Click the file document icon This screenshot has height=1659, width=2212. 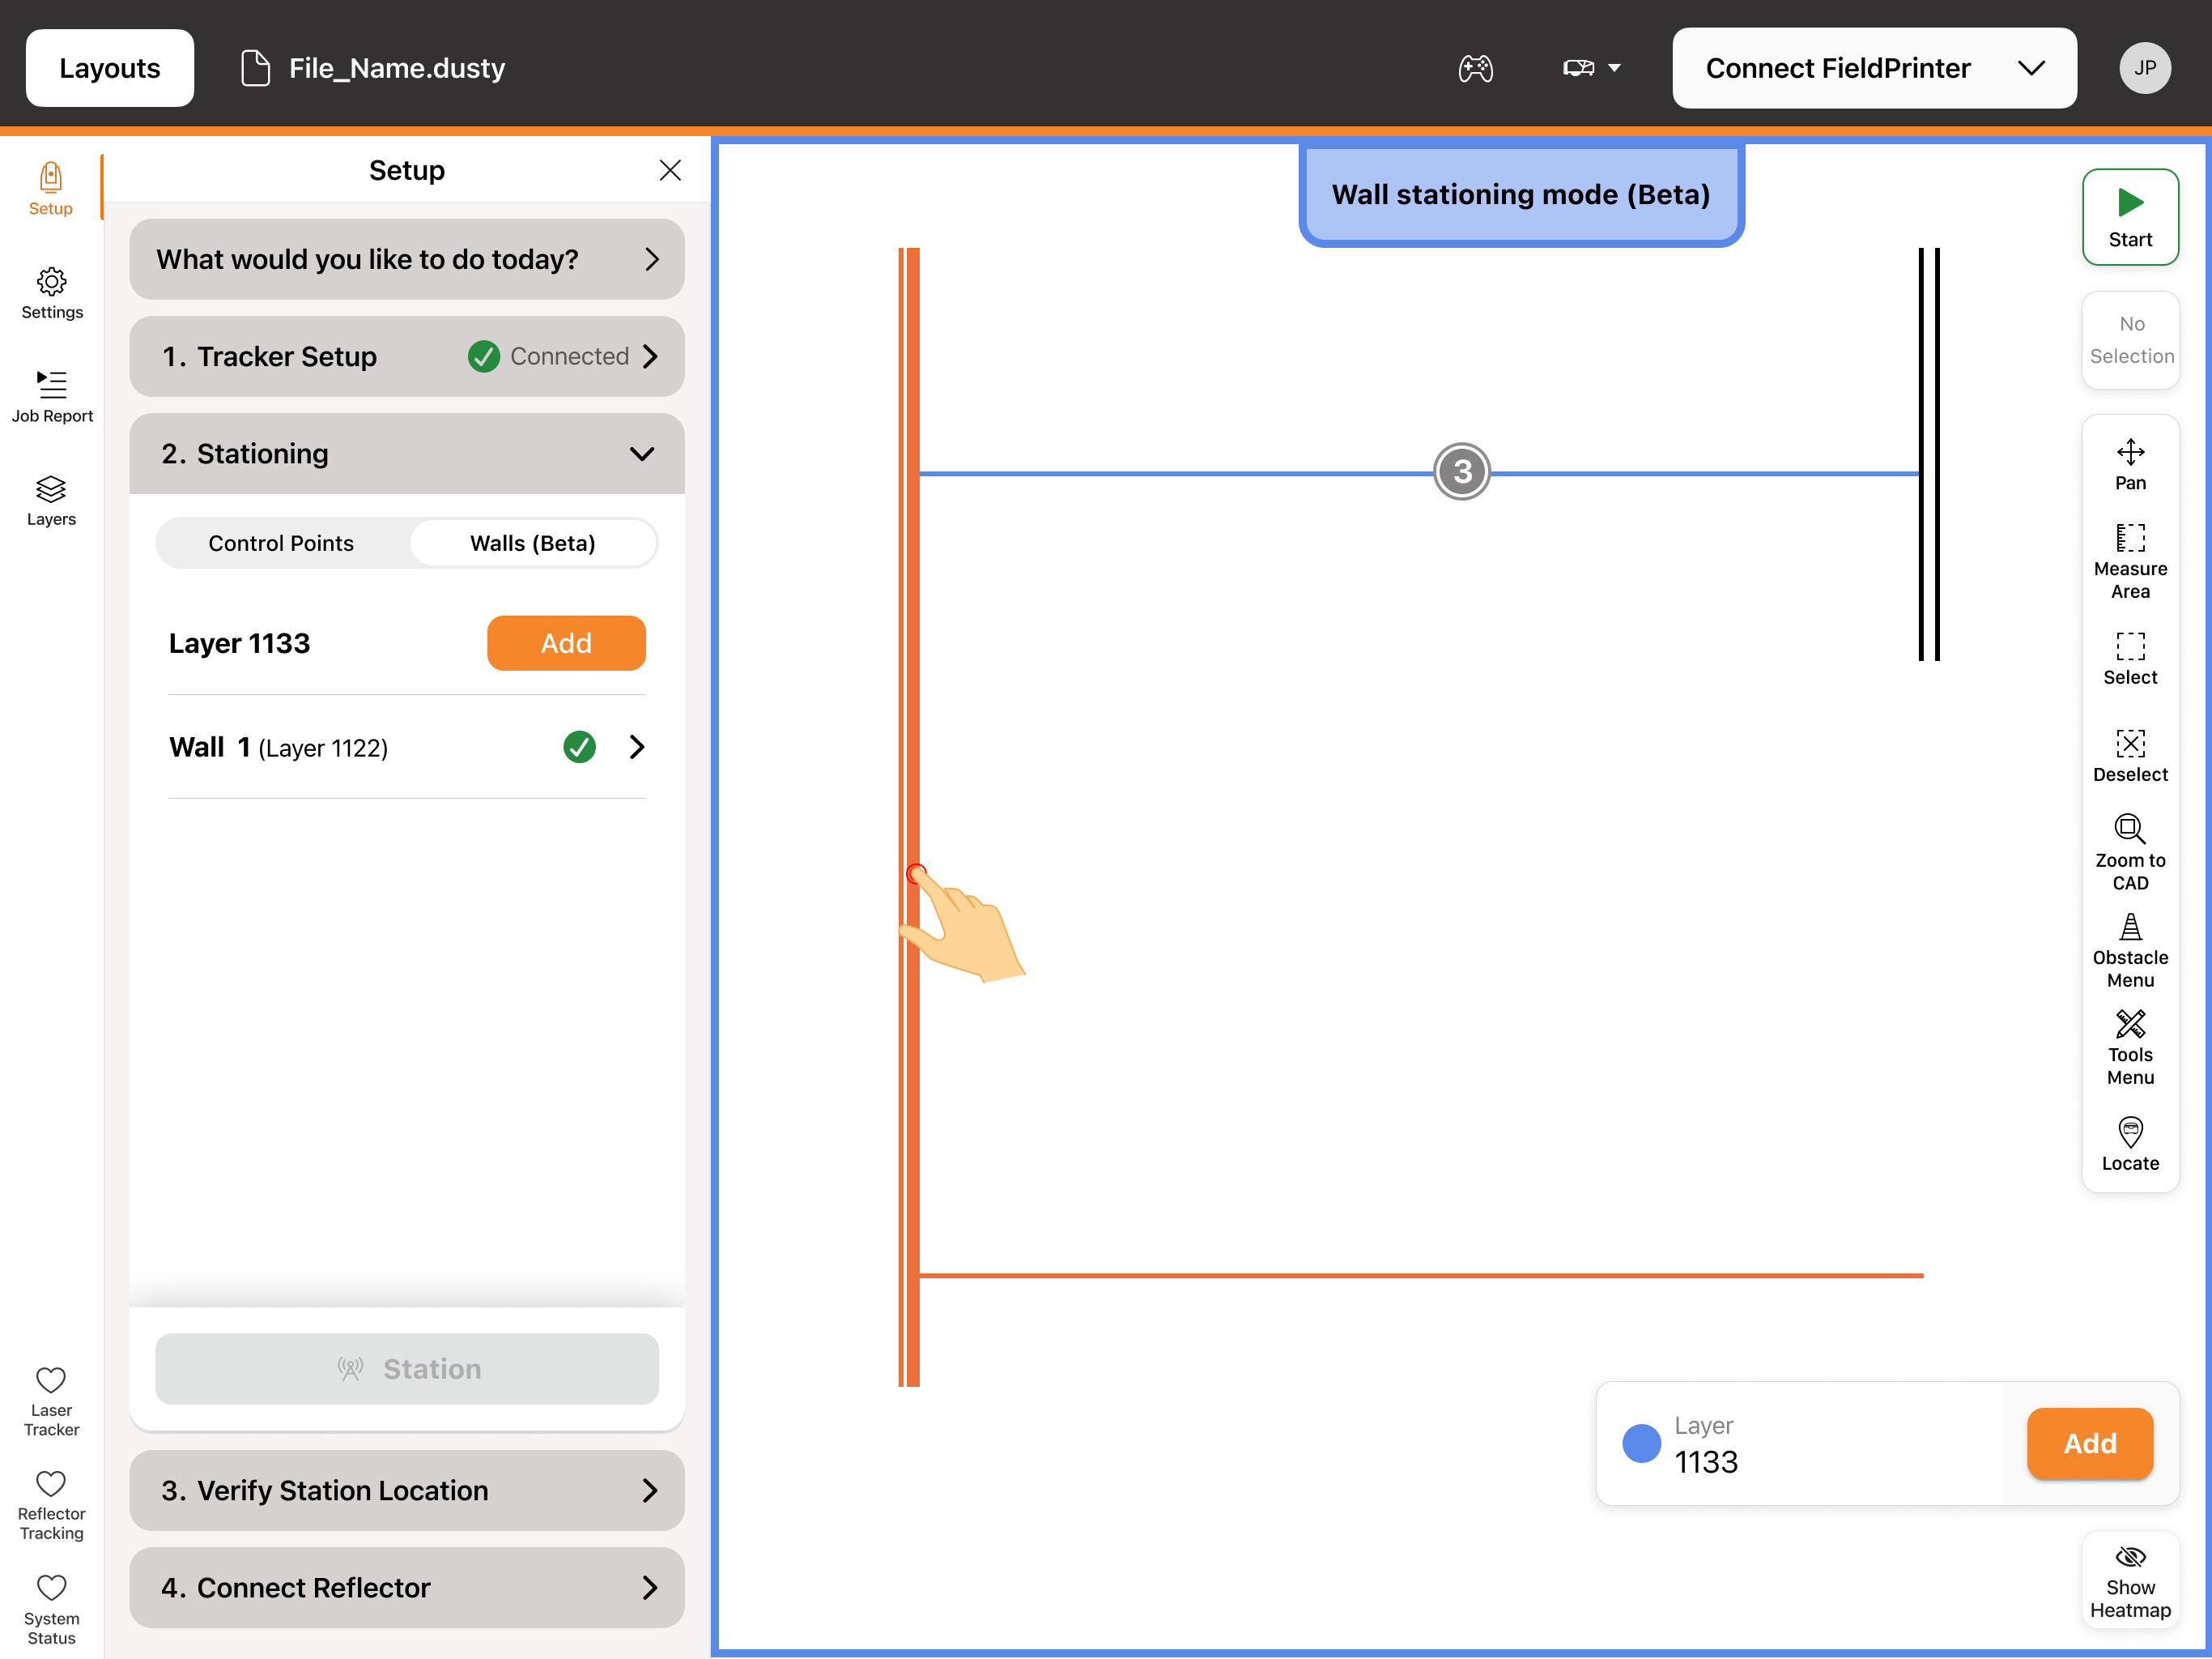click(x=256, y=68)
